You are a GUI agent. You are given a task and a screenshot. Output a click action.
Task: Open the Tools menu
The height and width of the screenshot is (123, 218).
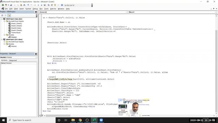coord(46,9)
